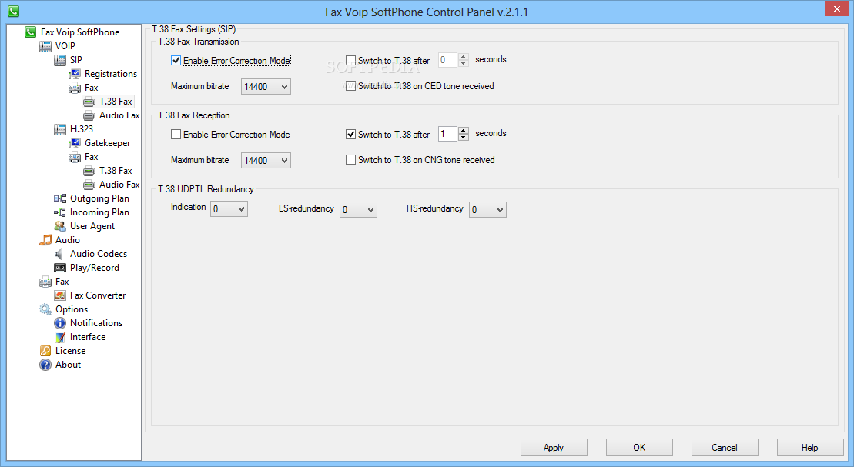Click the Apply button
The width and height of the screenshot is (854, 467).
(x=554, y=448)
